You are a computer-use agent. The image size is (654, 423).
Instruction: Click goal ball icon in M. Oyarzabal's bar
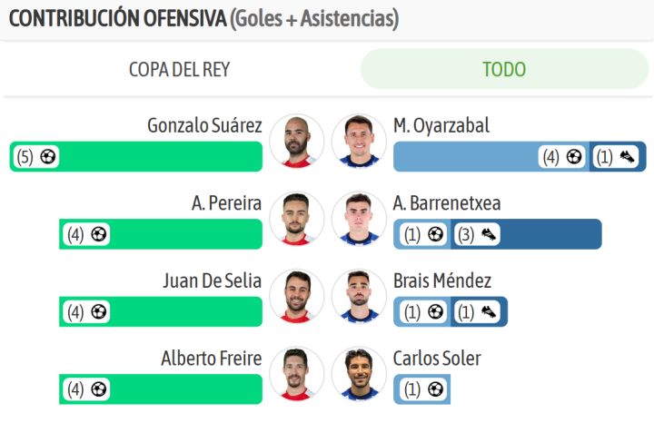[573, 156]
